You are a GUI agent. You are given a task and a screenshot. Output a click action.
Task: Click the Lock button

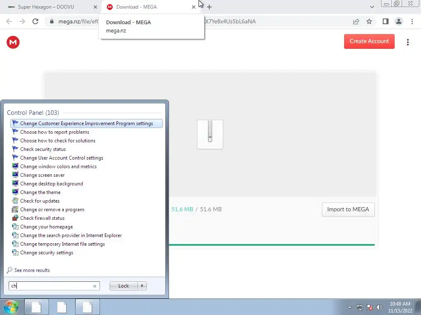pos(123,286)
